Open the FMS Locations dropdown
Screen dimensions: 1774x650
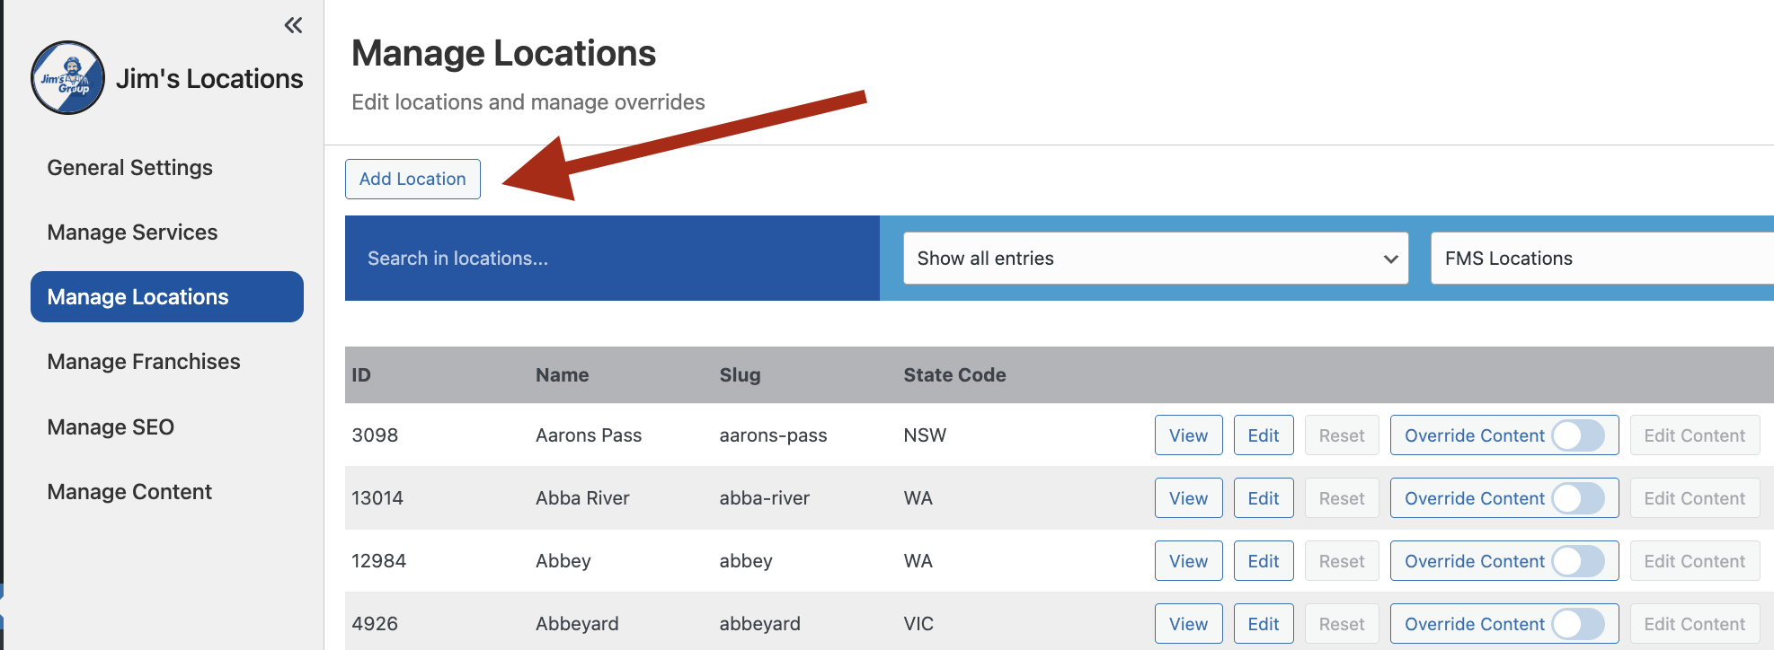click(1600, 259)
